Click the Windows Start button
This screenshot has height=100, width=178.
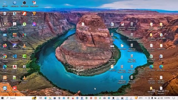point(2,98)
